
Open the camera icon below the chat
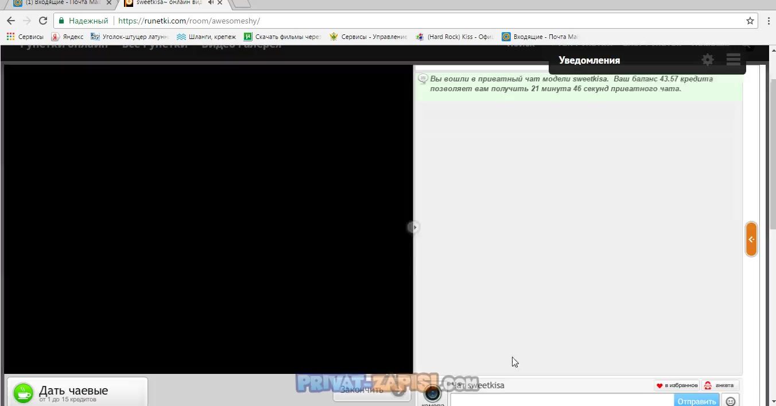[x=432, y=393]
